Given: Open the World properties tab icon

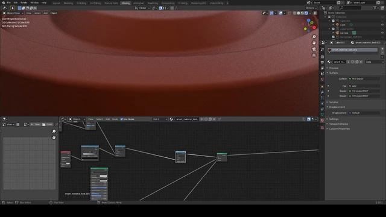Looking at the screenshot, I should (322, 80).
